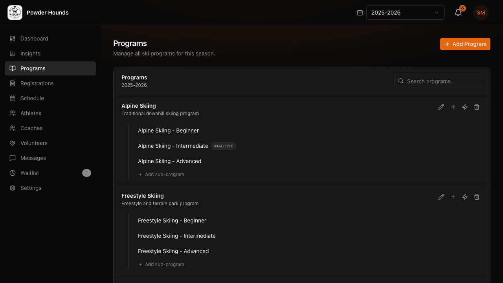Image resolution: width=503 pixels, height=283 pixels.
Task: Click plus icon in Alpine Skiing header row
Action: pos(453,107)
